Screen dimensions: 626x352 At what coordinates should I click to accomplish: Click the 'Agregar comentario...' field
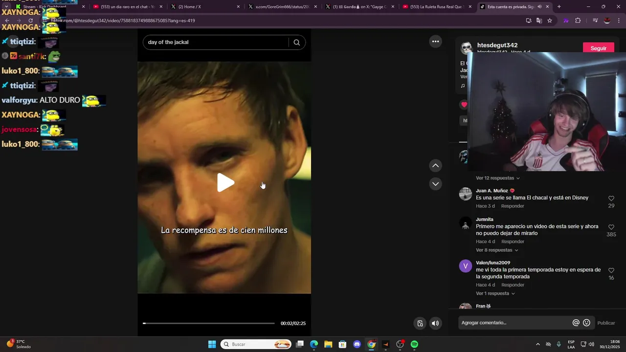pos(514,323)
